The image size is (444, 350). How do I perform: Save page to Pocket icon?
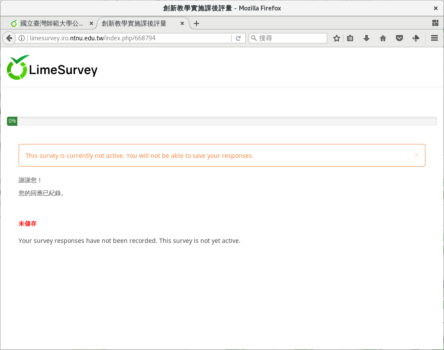[399, 38]
